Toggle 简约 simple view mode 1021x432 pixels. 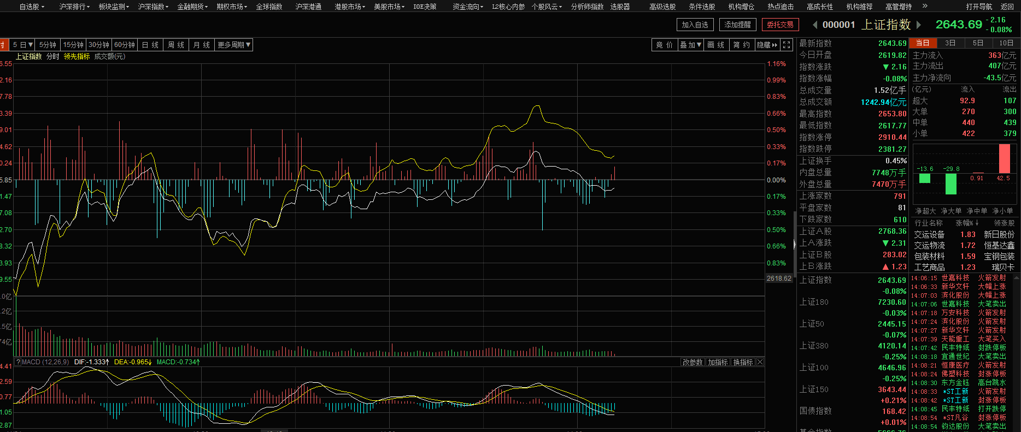click(x=741, y=45)
